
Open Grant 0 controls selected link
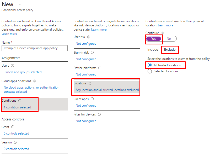[x=16, y=133]
